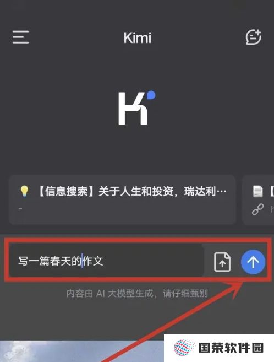The height and width of the screenshot is (362, 274).
Task: Focus the 写一篇春天的作文 input field
Action: tap(107, 261)
